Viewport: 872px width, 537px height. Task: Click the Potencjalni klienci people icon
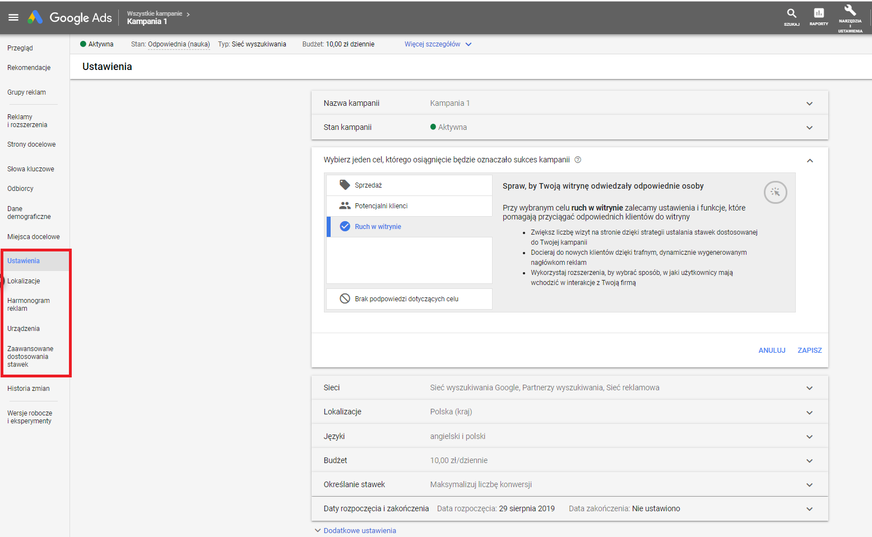345,206
